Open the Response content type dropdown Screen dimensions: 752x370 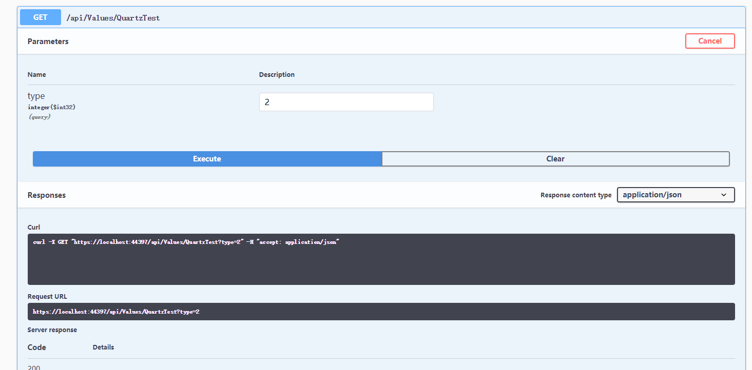pos(676,195)
